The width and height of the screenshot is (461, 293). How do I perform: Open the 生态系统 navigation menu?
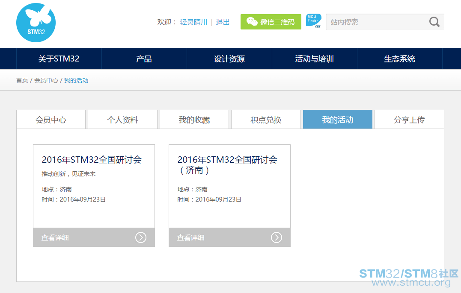[x=399, y=59]
